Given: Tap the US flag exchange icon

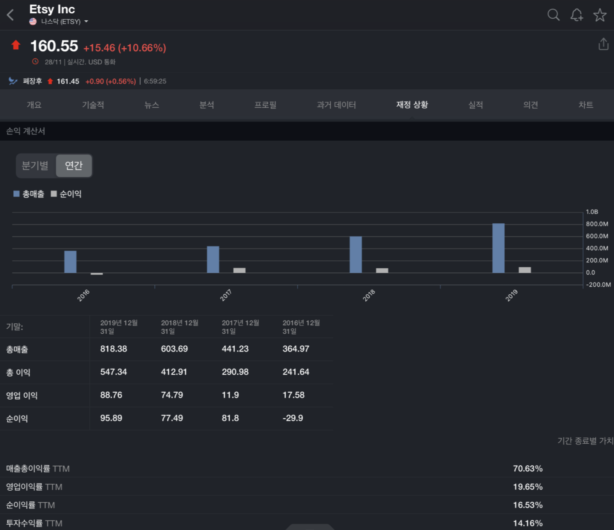Looking at the screenshot, I should (x=33, y=22).
